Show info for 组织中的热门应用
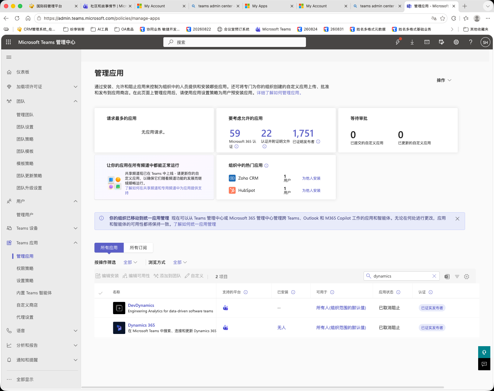The width and height of the screenshot is (494, 391). [x=266, y=166]
